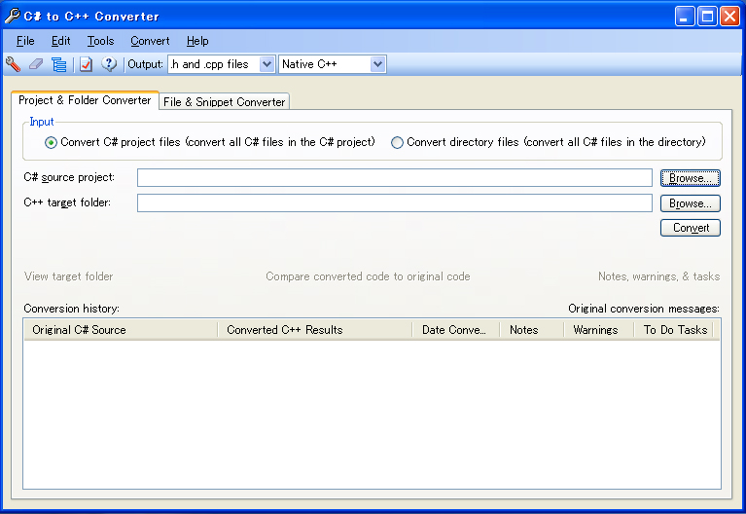Click the C# source project text field
The width and height of the screenshot is (746, 514).
point(395,178)
